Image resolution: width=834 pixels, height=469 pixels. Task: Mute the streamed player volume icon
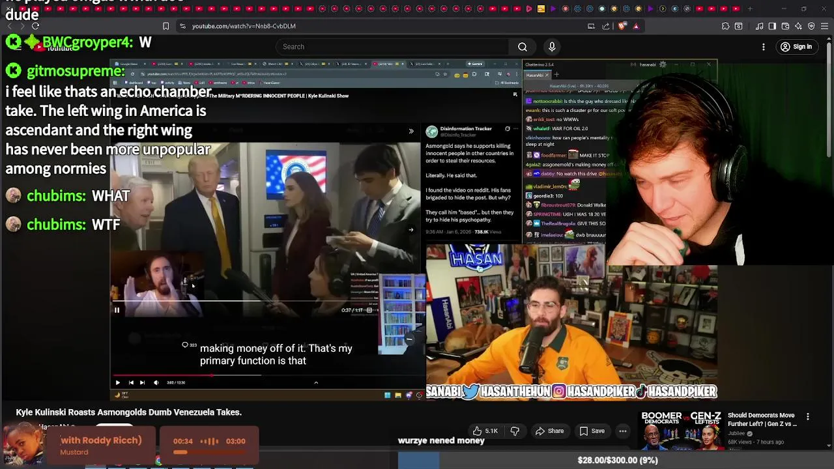(156, 382)
